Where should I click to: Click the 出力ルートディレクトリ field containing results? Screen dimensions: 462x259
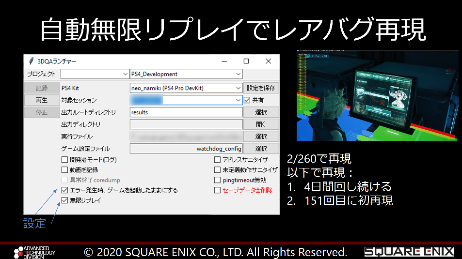click(x=186, y=112)
